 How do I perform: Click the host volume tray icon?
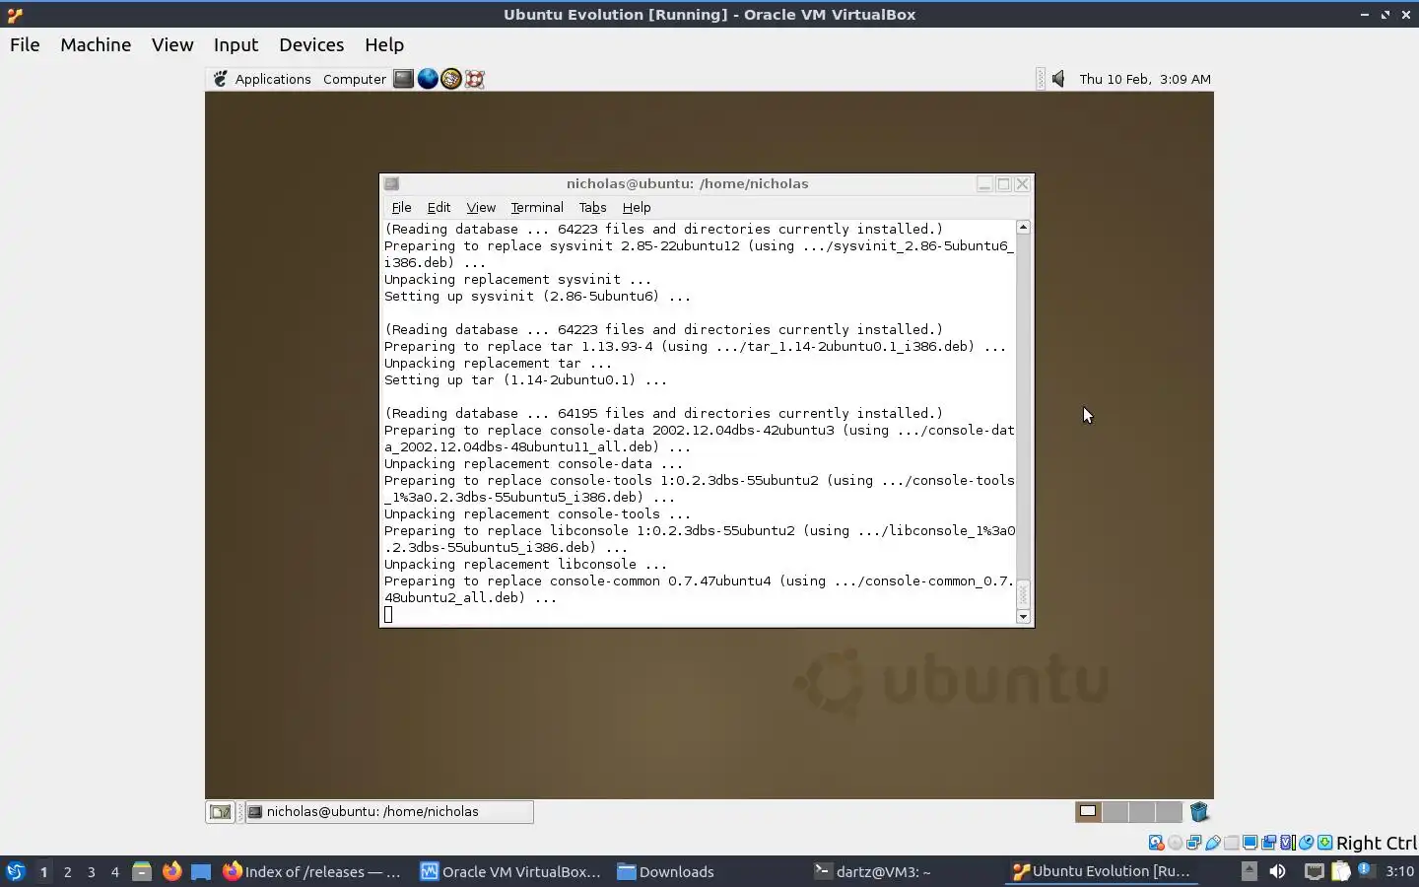click(x=1277, y=871)
